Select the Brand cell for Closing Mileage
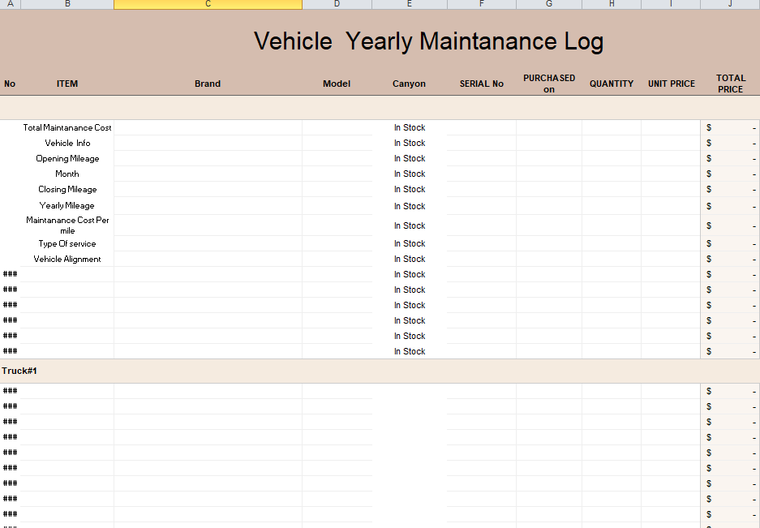Screen dimensions: 760x528 pos(208,190)
